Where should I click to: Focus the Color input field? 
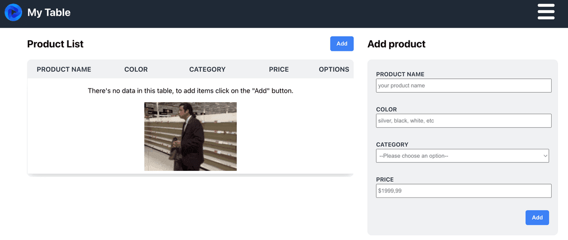coord(464,121)
